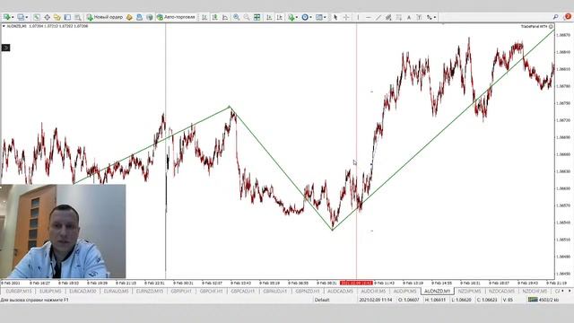The height and width of the screenshot is (323, 574).
Task: Expand the Templates dropdown arrow
Action: (325, 17)
